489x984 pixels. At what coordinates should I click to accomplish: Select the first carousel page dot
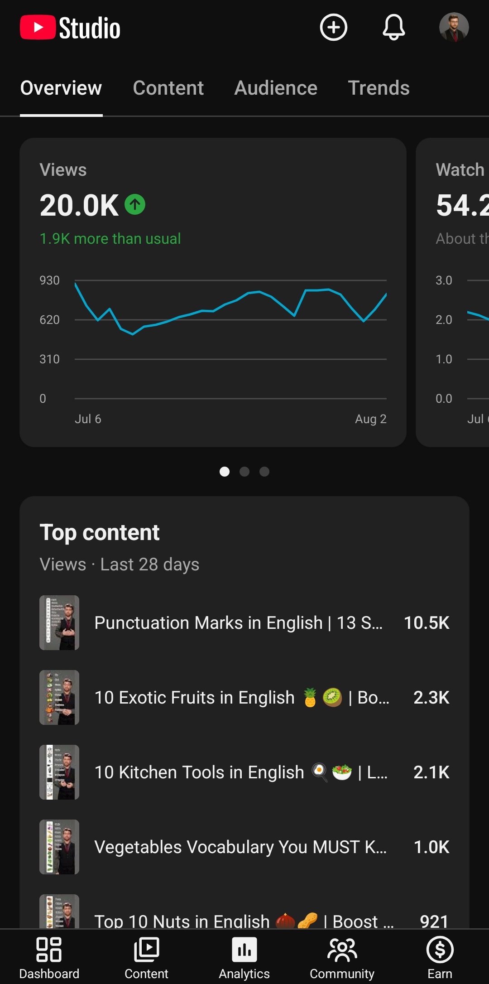[x=225, y=472]
